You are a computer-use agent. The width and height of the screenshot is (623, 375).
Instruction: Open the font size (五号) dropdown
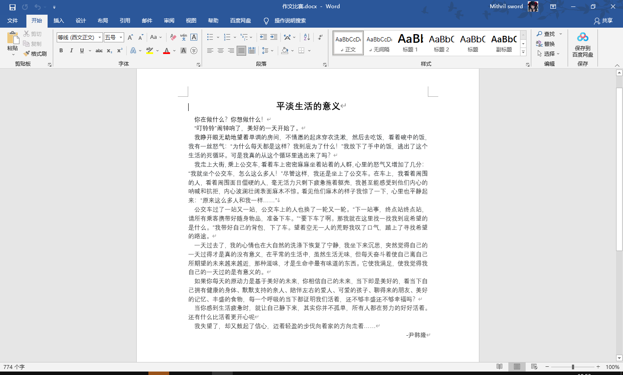pyautogui.click(x=121, y=38)
